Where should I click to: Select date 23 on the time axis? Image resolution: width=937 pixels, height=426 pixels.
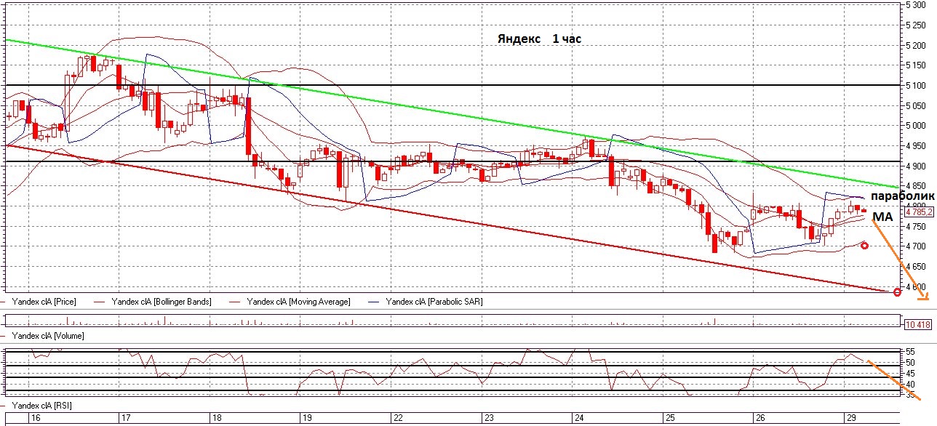(x=489, y=418)
